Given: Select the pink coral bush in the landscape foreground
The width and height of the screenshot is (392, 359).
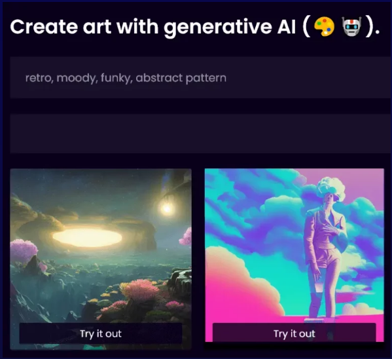Looking at the screenshot, I should point(139,289).
